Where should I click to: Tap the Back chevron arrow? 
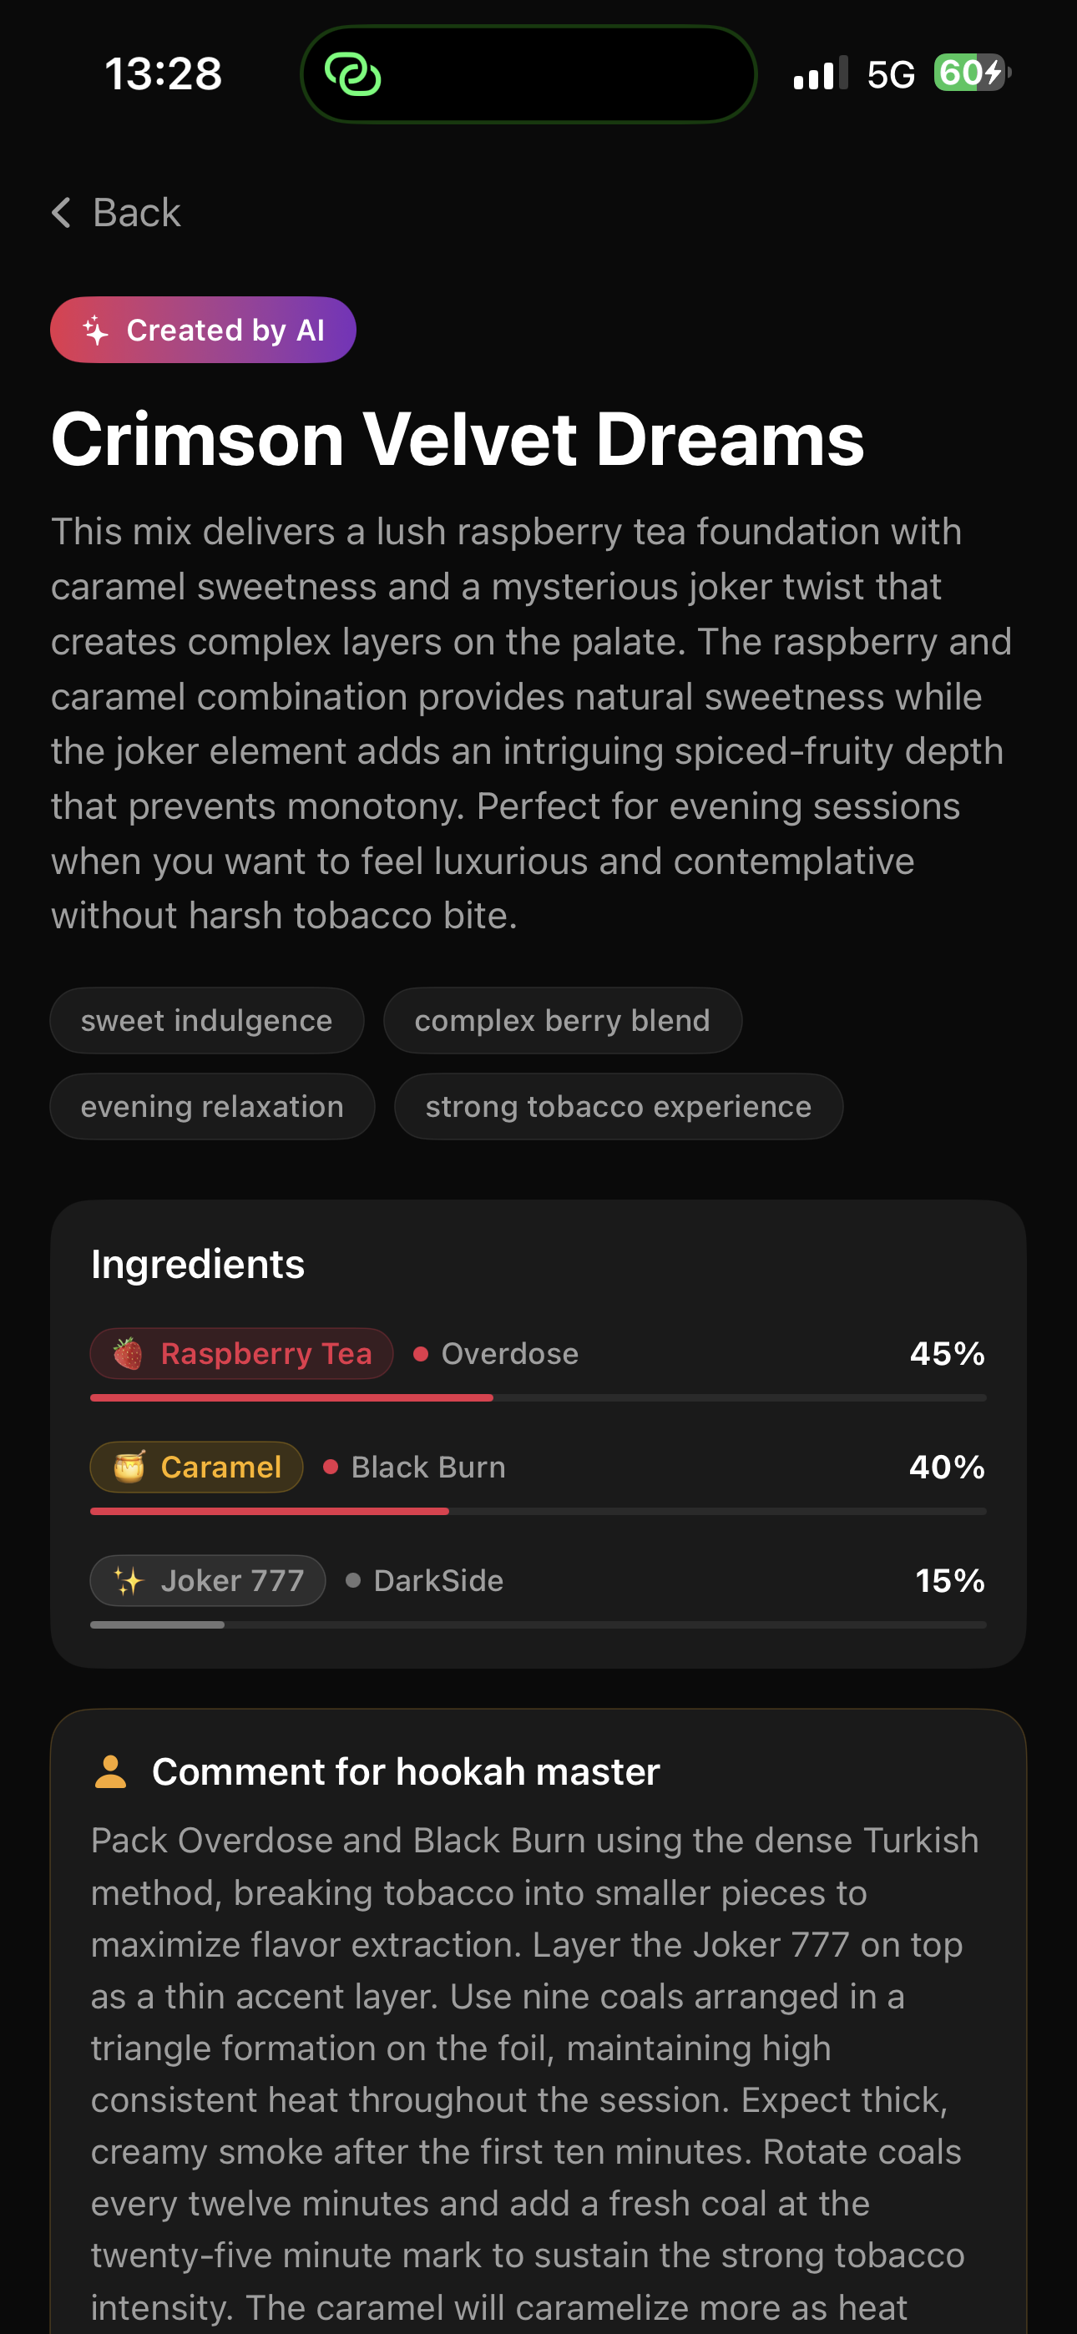[x=61, y=213]
